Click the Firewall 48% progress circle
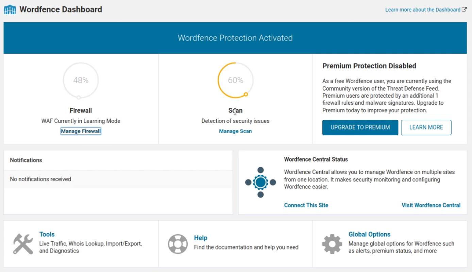472x272 pixels. coord(81,80)
